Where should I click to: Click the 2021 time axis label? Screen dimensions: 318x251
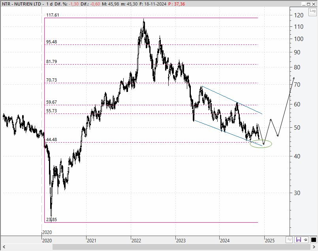pos(92,241)
